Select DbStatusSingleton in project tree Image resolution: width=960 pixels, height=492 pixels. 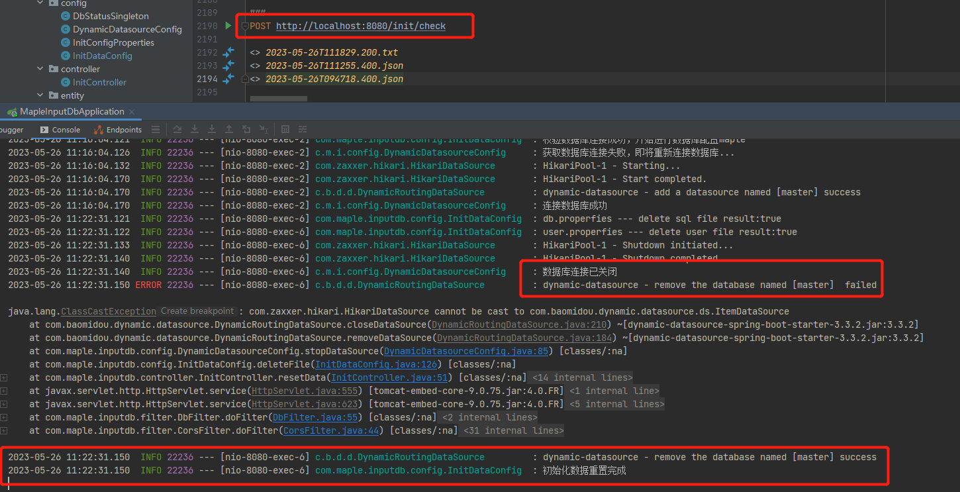point(111,16)
